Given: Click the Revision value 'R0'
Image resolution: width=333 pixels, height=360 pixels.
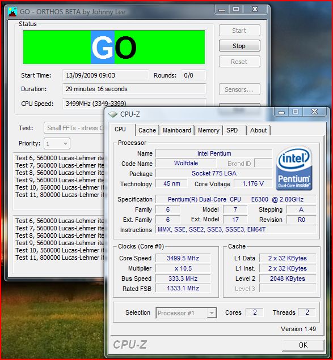Looking at the screenshot, I should [x=301, y=220].
